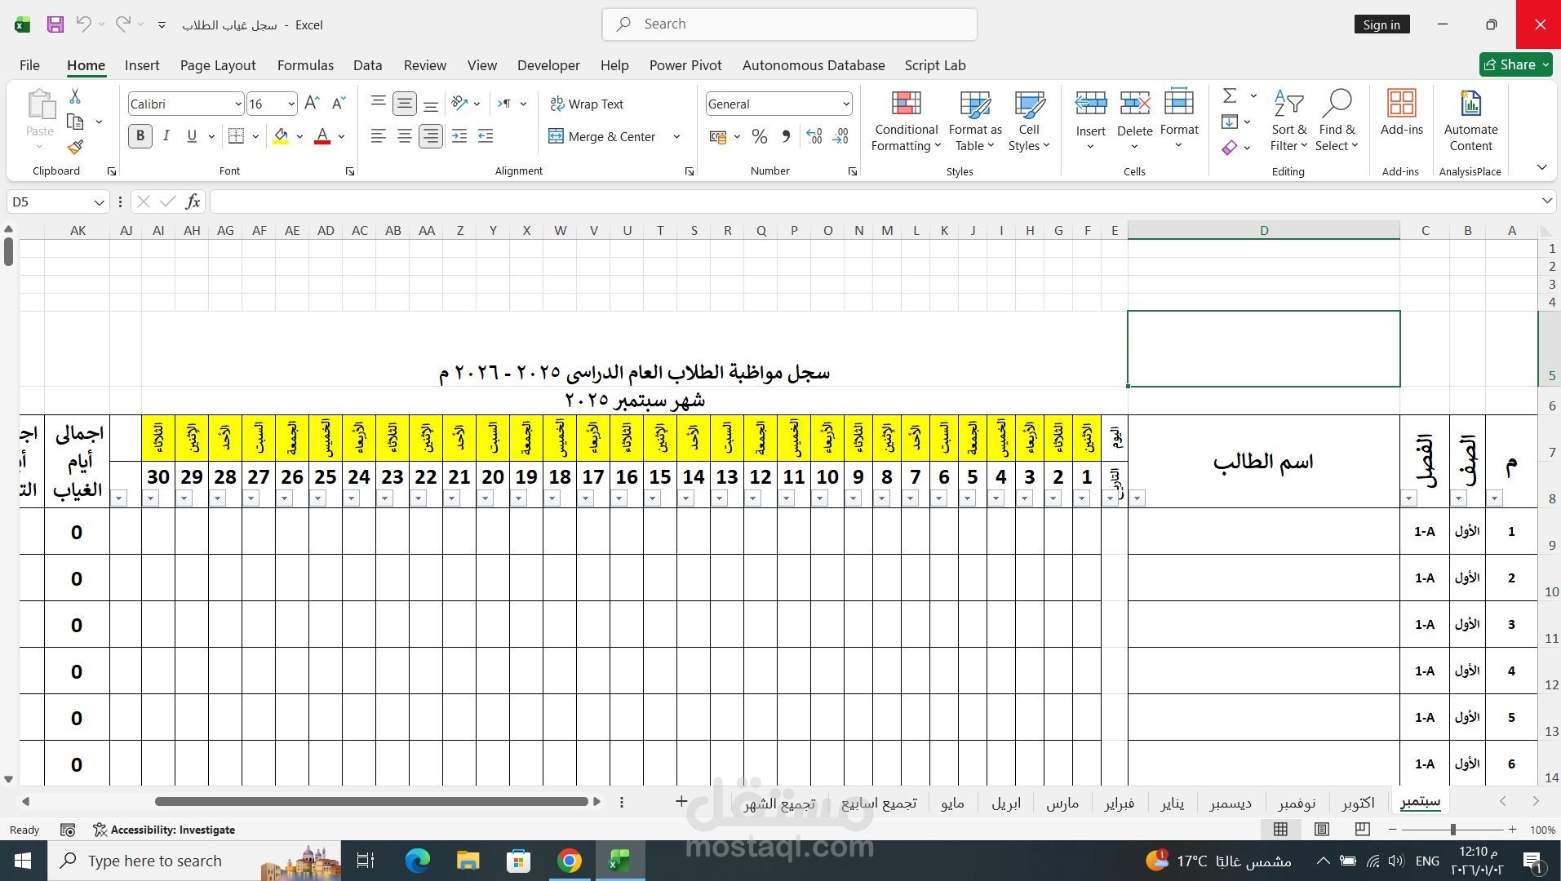Viewport: 1561px width, 881px height.
Task: Click Increase Font Size icon
Action: coord(312,104)
